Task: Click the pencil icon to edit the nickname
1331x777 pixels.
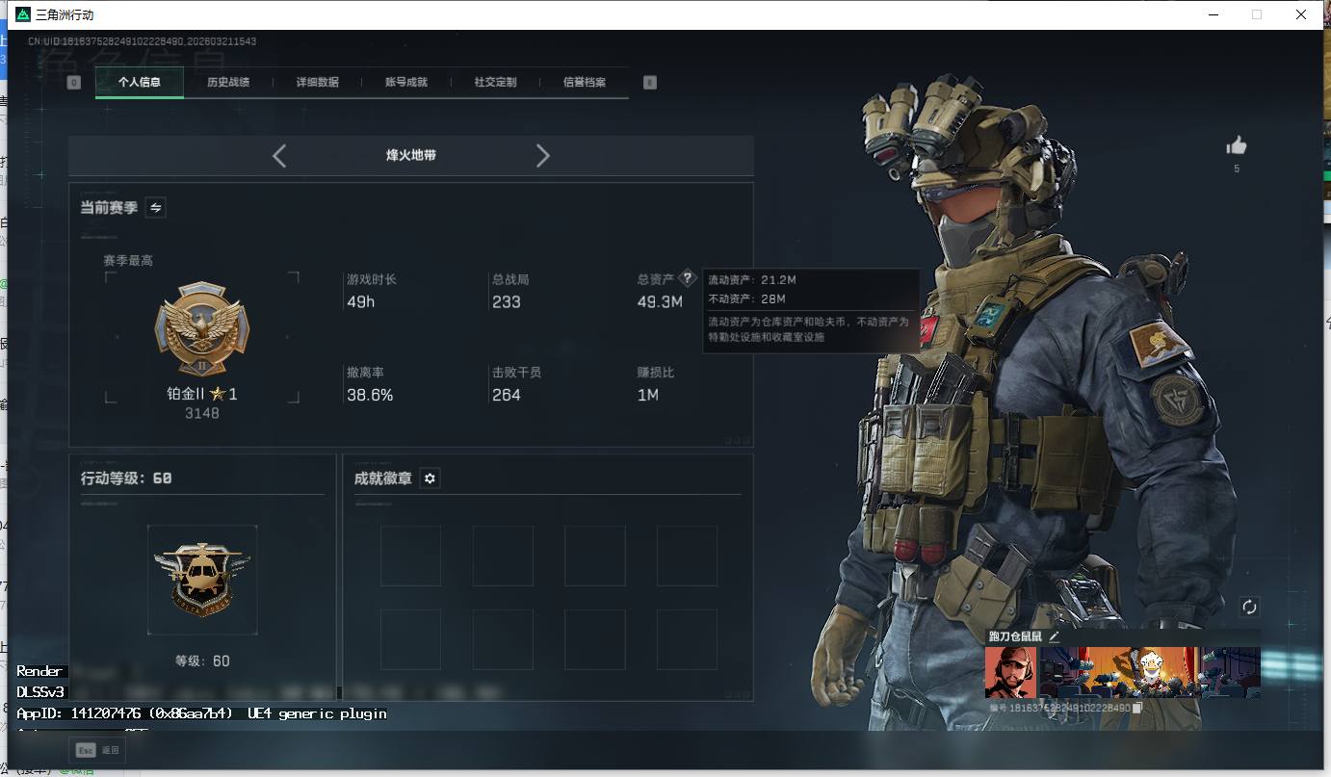Action: (x=1054, y=636)
